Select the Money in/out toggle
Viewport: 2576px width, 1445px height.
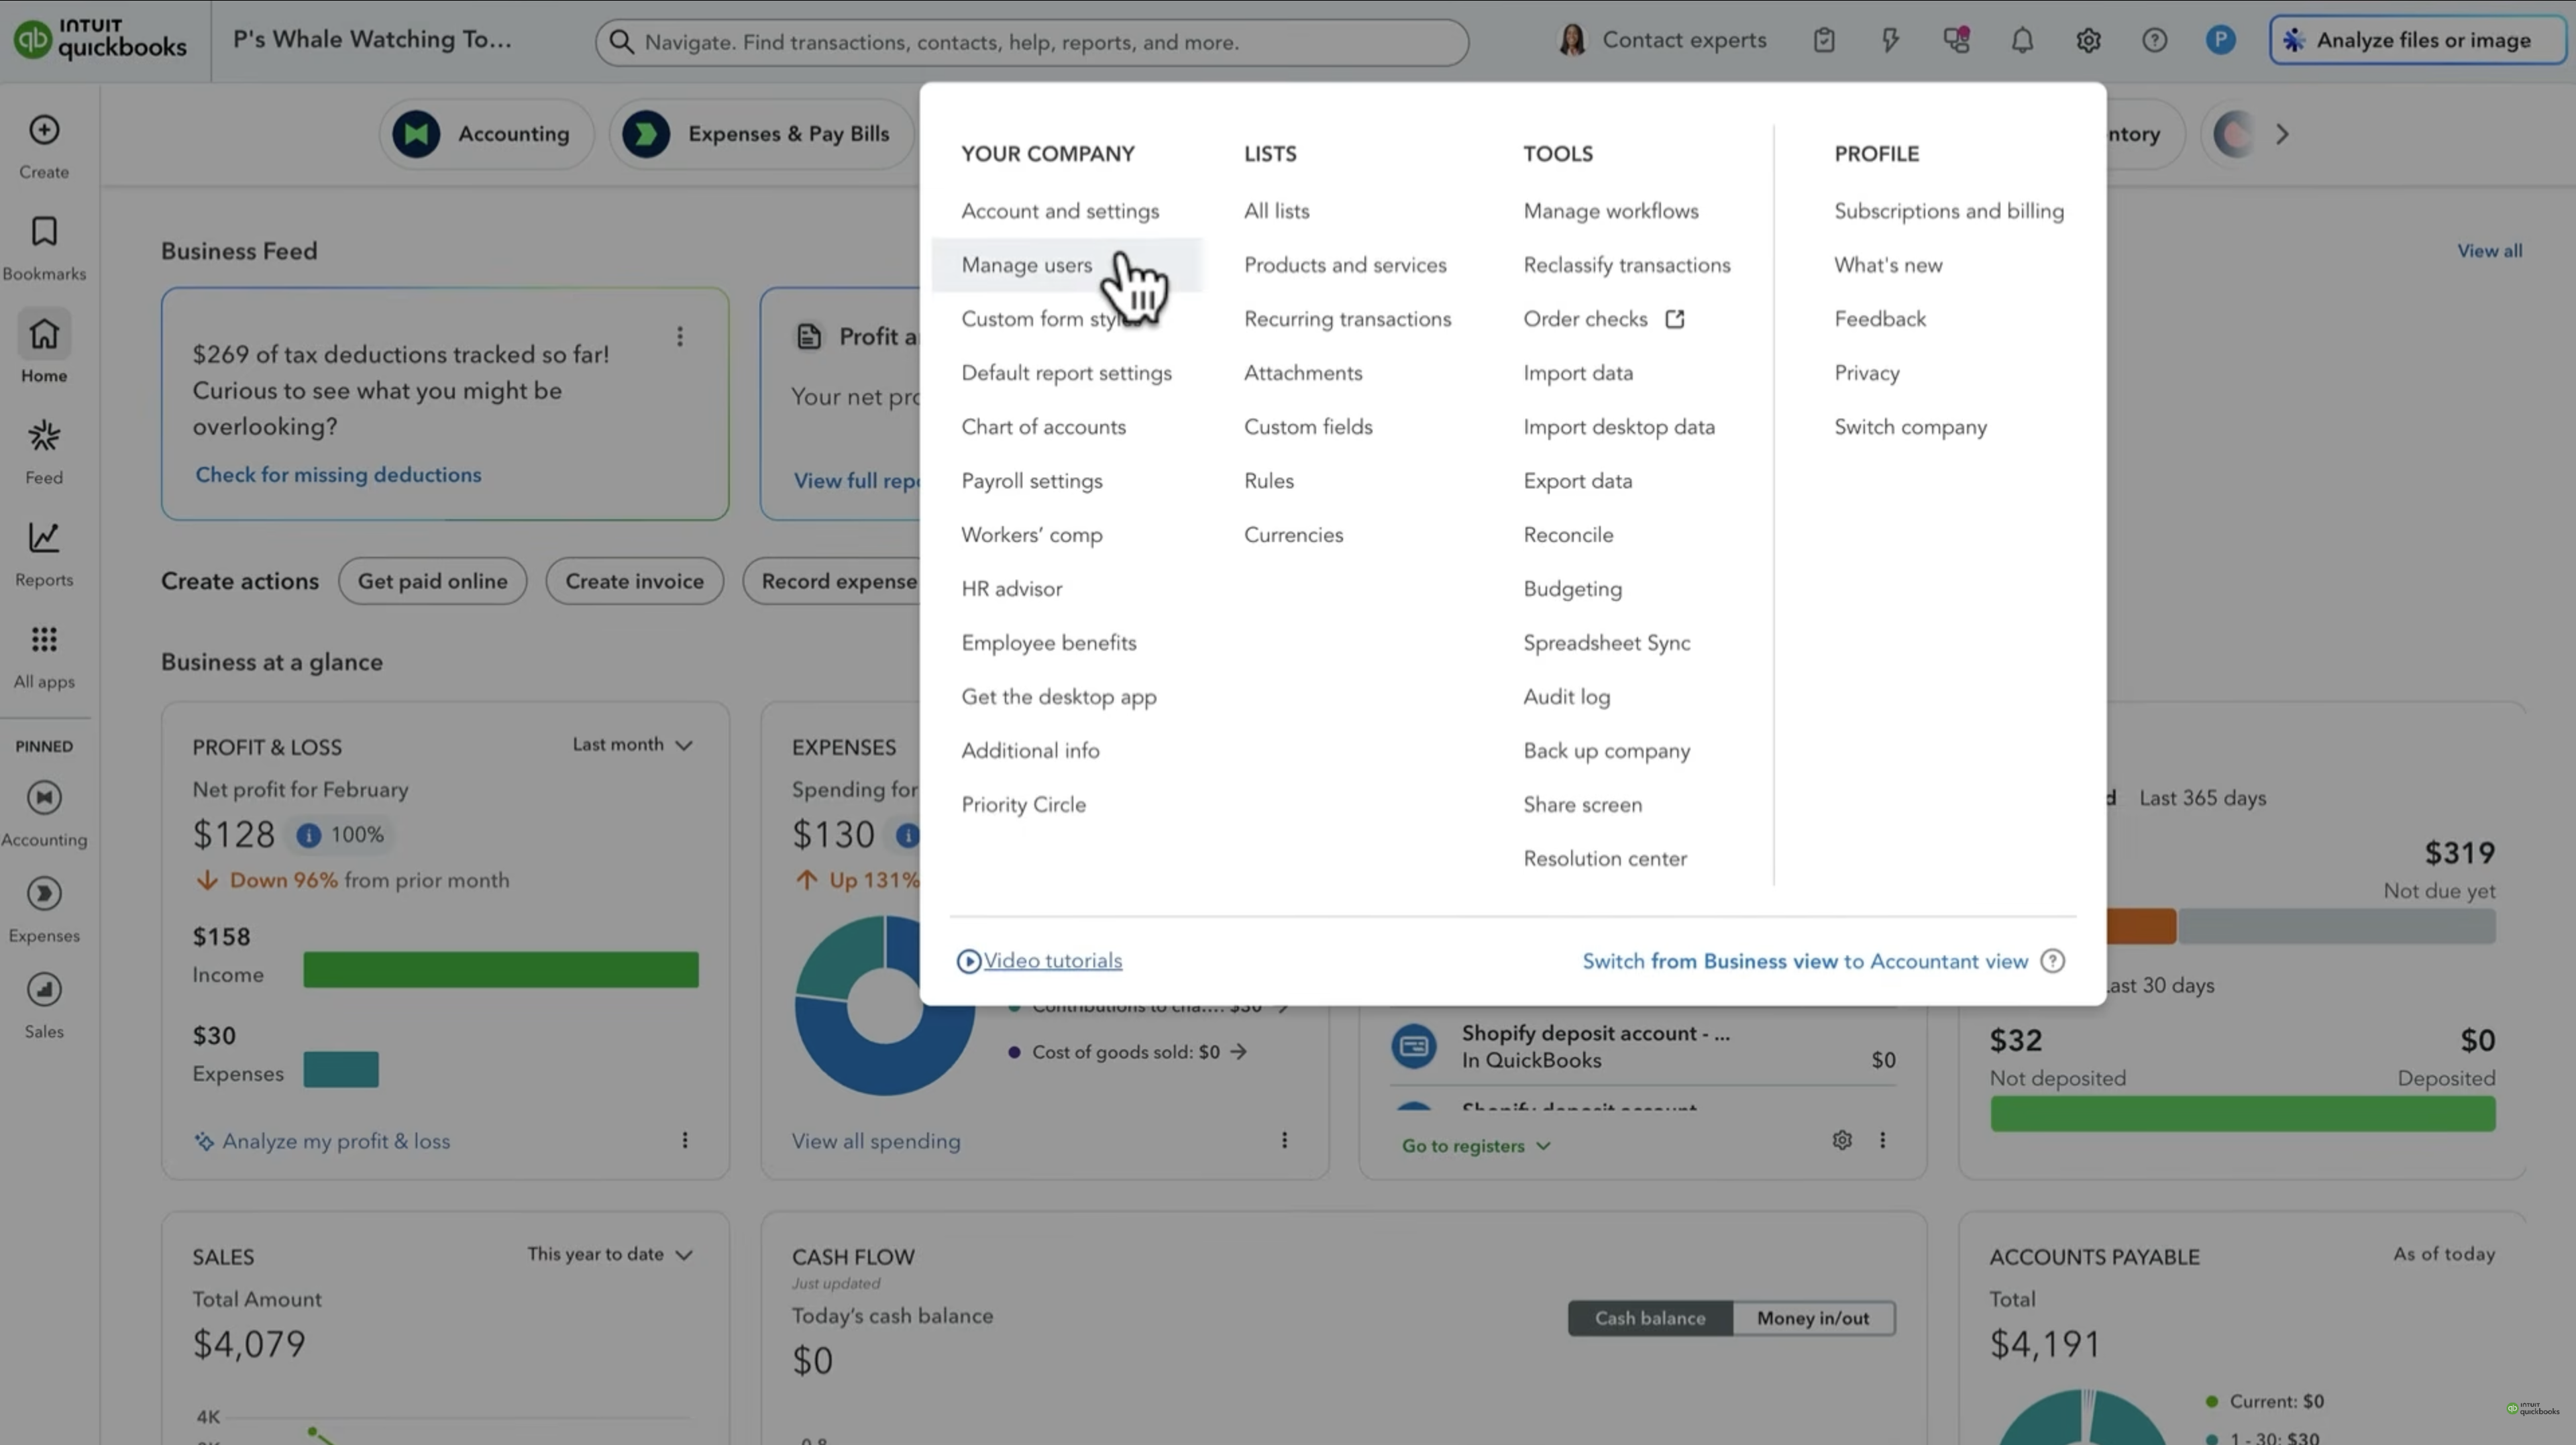tap(1813, 1318)
